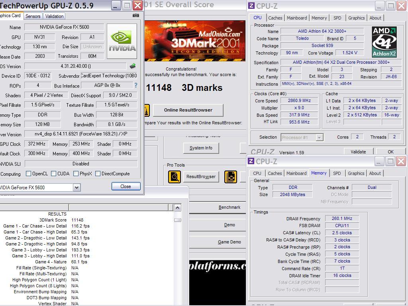Image resolution: width=408 pixels, height=306 pixels.
Task: Enable the OpenCL checkbox
Action: 29,174
